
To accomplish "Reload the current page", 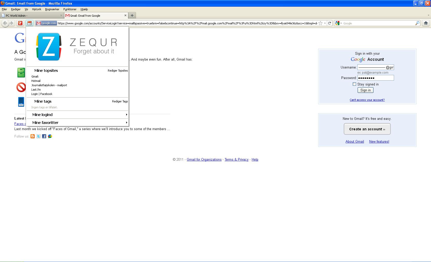I will [x=330, y=23].
